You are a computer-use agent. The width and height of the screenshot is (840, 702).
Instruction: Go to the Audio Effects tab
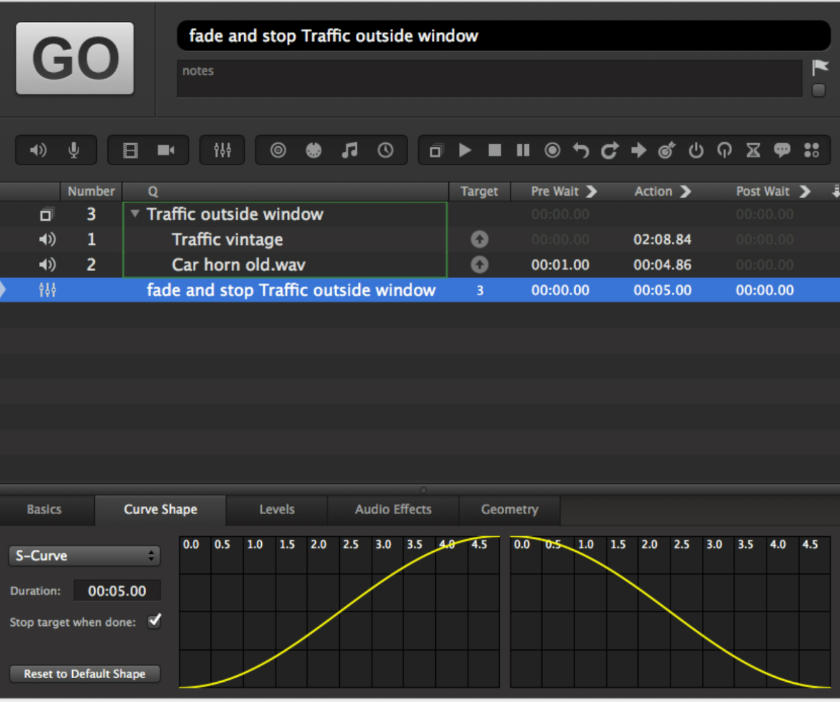click(393, 510)
